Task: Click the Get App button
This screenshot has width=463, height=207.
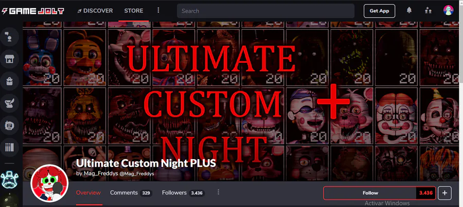Action: coord(380,11)
